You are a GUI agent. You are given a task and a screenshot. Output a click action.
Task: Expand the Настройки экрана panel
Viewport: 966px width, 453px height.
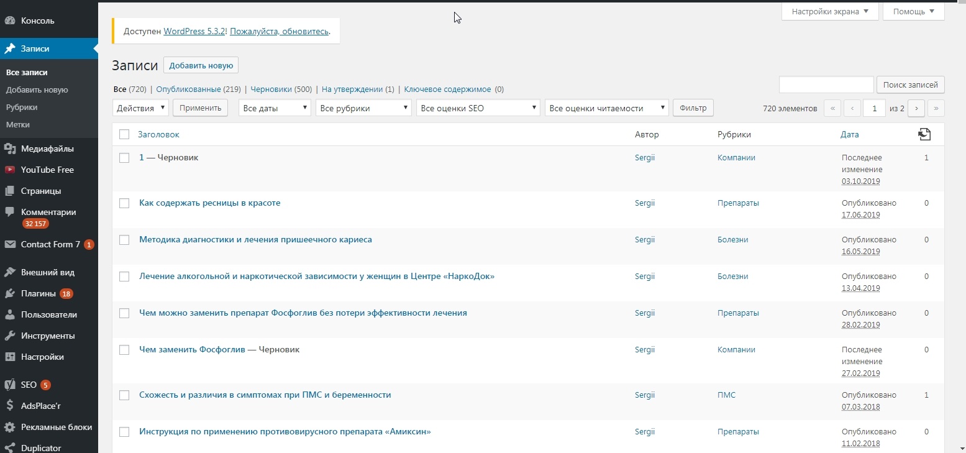(830, 11)
